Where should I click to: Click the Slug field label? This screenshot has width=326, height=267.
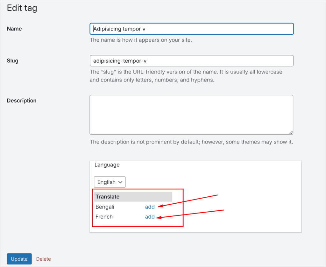(12, 61)
